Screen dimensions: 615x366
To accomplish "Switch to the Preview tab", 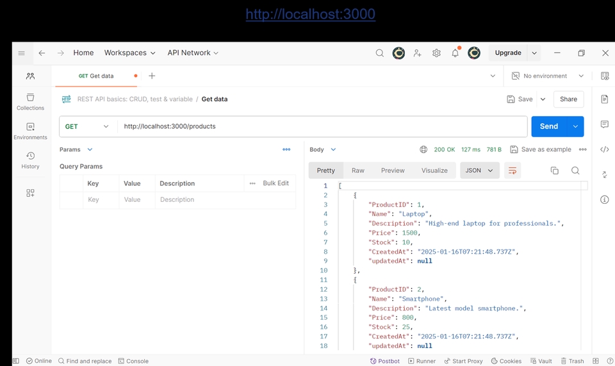I will [393, 171].
